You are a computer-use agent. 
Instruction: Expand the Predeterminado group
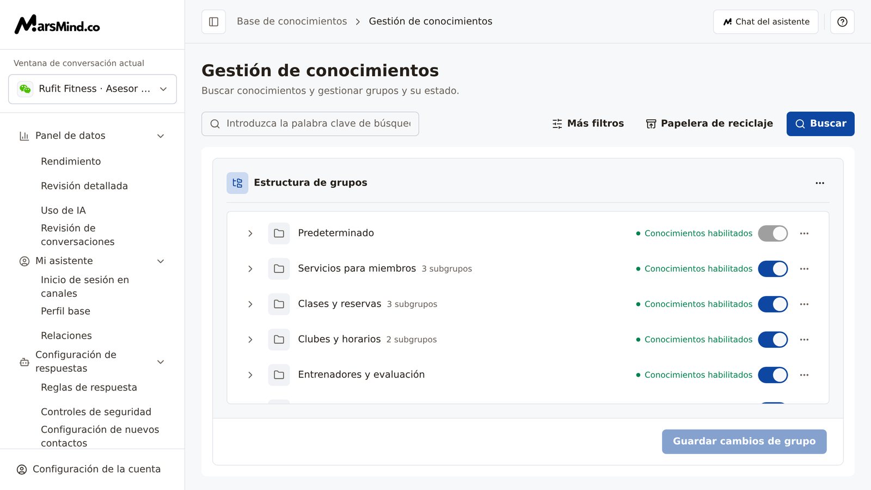[x=250, y=234]
